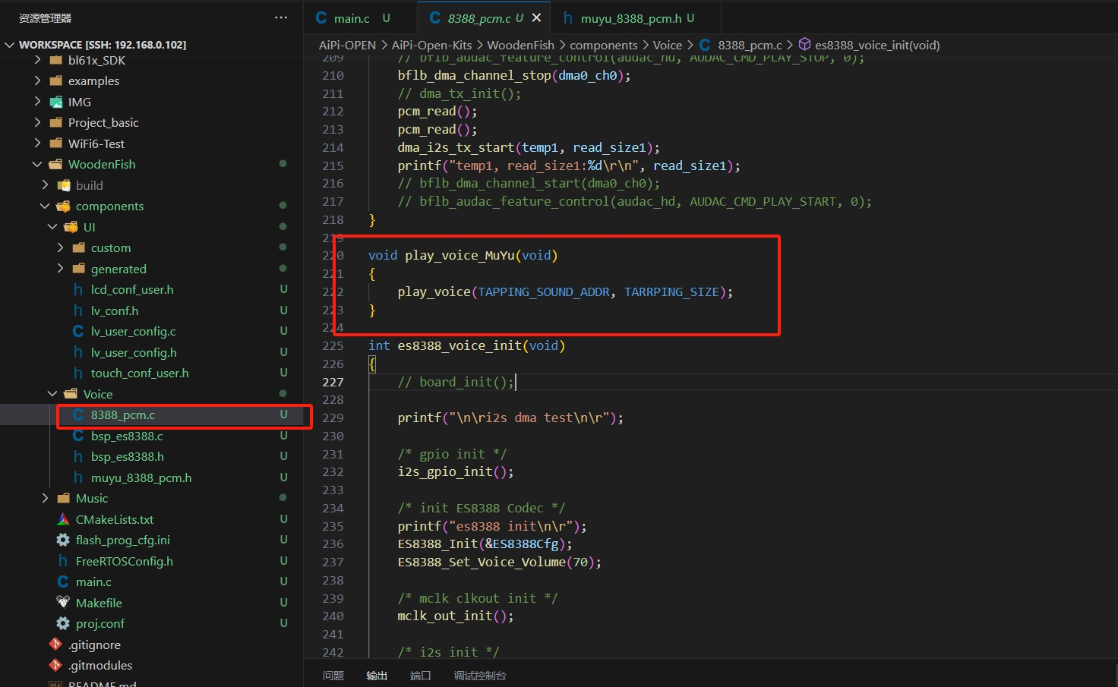Click Voice in the breadcrumb path
The height and width of the screenshot is (687, 1118).
point(668,45)
